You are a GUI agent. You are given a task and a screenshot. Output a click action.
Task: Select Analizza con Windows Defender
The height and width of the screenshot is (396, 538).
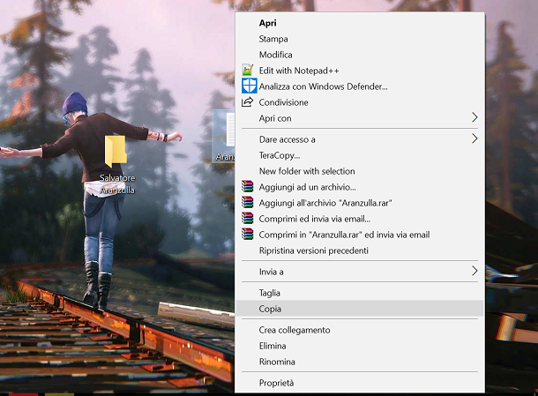pos(360,86)
